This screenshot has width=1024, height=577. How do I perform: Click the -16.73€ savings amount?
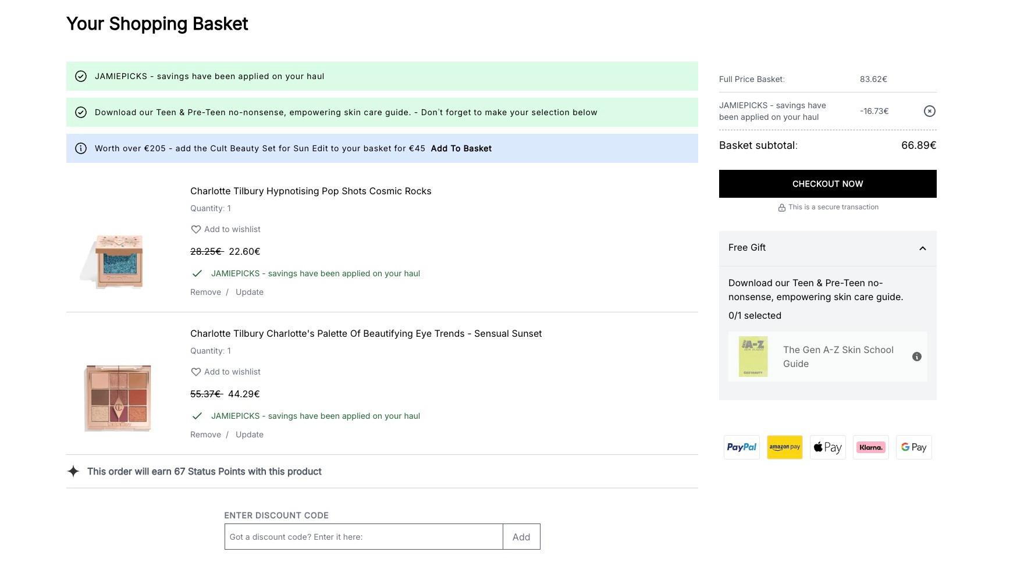pyautogui.click(x=874, y=111)
